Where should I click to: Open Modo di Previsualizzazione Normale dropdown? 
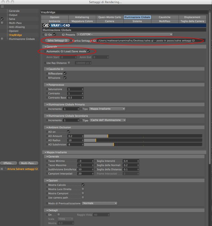pos(99,203)
